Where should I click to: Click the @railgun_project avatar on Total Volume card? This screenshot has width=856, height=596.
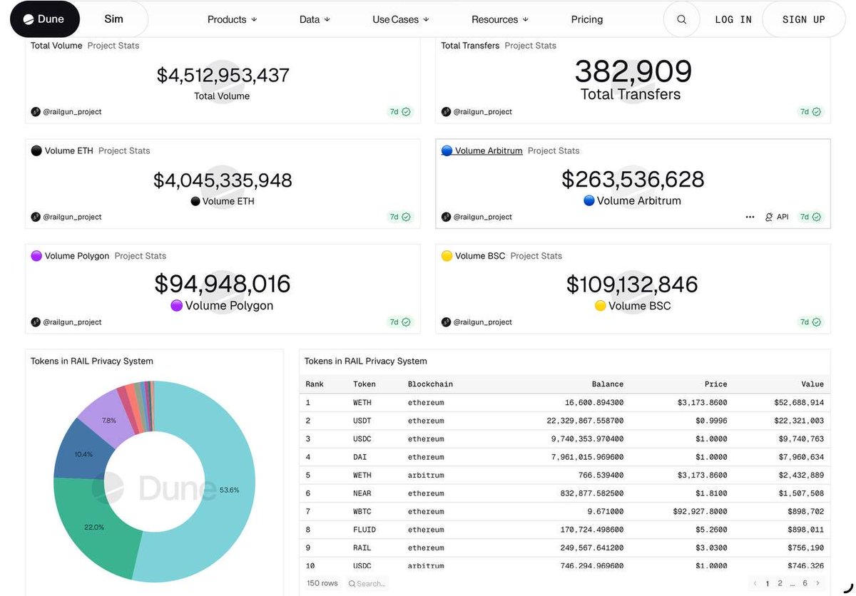click(35, 111)
